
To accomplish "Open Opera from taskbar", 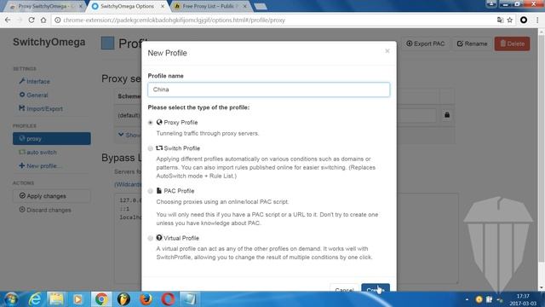I will [168, 299].
